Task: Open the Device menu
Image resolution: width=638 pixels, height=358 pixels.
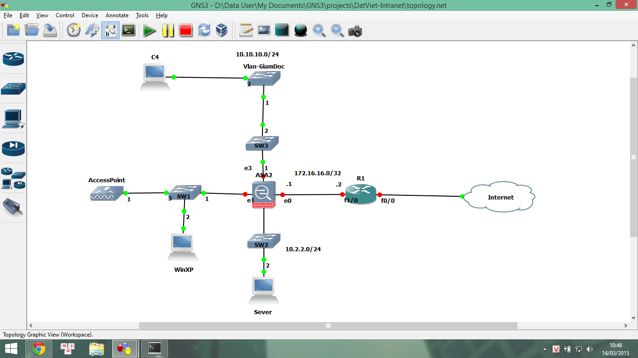Action: coord(90,15)
